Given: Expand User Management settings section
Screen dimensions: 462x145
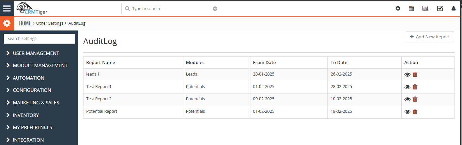Looking at the screenshot, I should click(x=36, y=53).
